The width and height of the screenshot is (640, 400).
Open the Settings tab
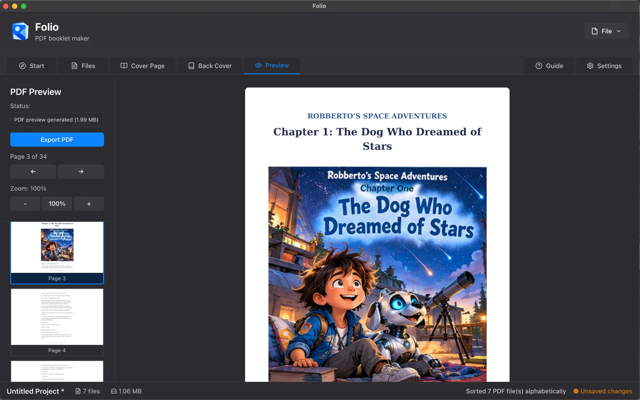pos(604,66)
